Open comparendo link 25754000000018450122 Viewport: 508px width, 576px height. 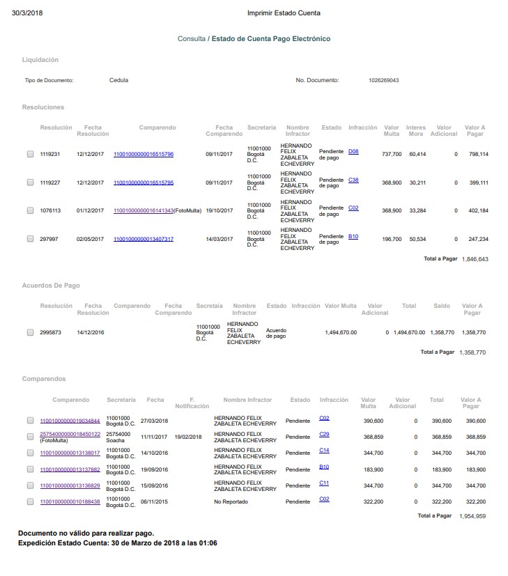coord(70,434)
